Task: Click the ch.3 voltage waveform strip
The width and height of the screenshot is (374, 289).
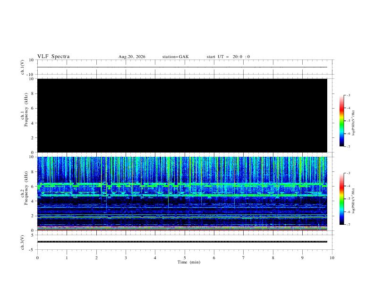Action: point(182,242)
